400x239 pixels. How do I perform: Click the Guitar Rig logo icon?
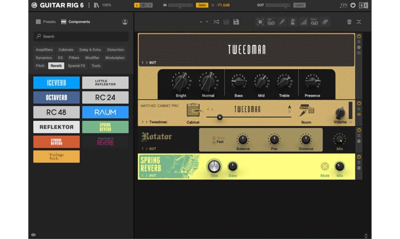tap(34, 5)
